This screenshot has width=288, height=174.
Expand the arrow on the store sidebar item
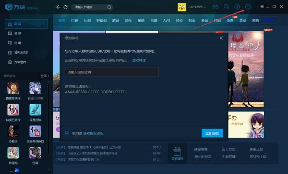tap(45, 24)
